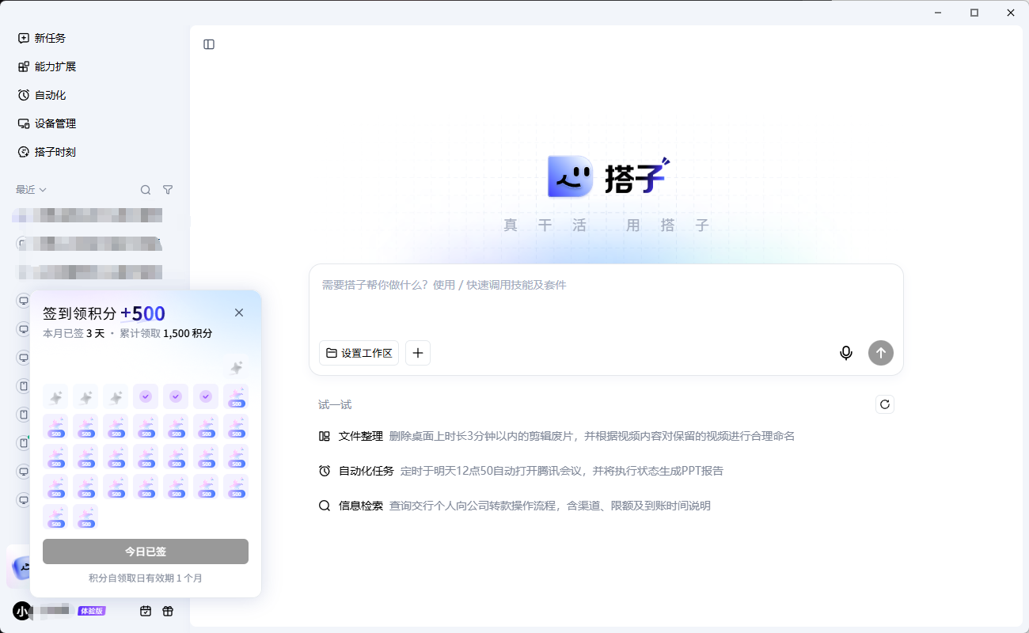Click the 本月已签 3 天 text
The image size is (1029, 633).
coord(74,333)
